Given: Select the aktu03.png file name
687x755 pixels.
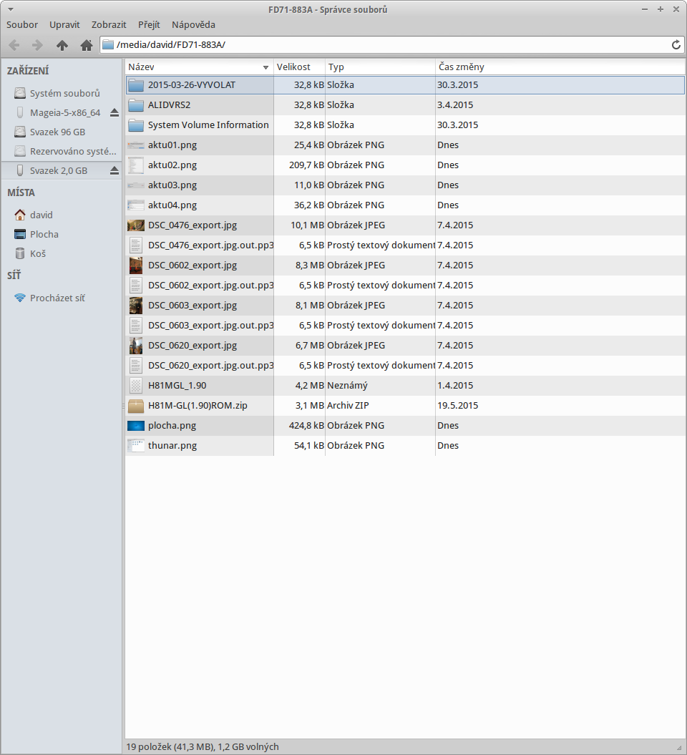Looking at the screenshot, I should pyautogui.click(x=172, y=185).
